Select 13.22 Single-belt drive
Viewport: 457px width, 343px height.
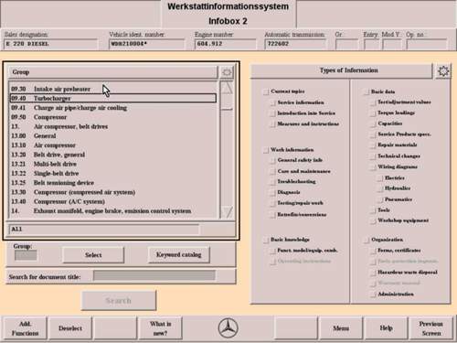(113, 174)
